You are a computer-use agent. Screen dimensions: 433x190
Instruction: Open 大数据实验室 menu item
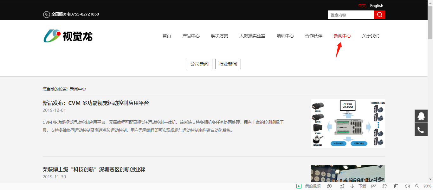252,36
